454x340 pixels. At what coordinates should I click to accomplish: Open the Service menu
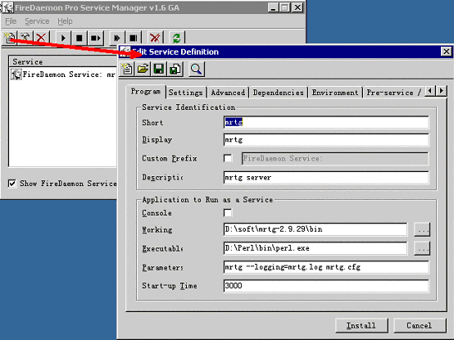tap(37, 21)
